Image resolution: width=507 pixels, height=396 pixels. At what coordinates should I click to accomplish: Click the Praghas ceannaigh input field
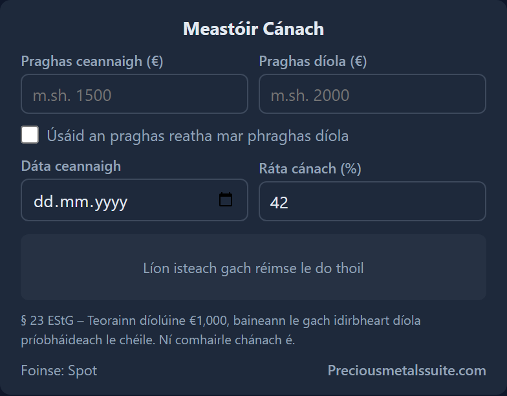click(x=135, y=94)
